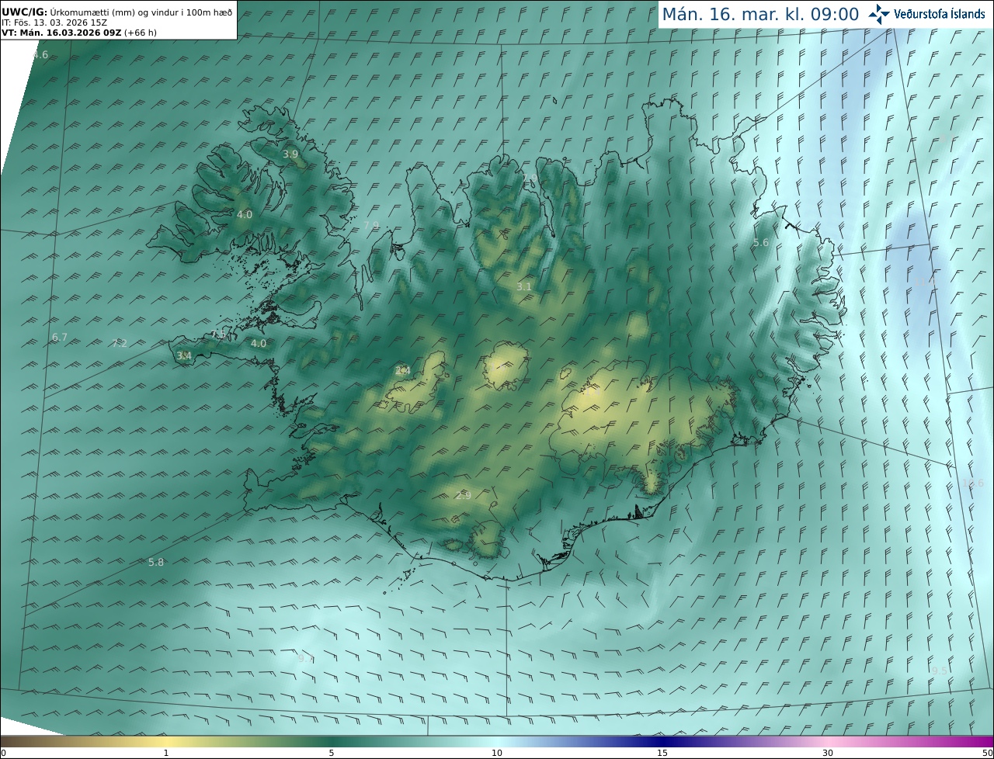Image resolution: width=994 pixels, height=759 pixels.
Task: Pick the 2.9 value in south Iceland
Action: [464, 496]
